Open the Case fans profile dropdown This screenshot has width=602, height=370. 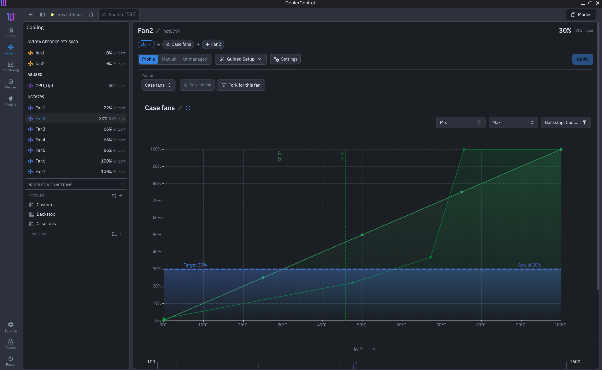click(158, 85)
